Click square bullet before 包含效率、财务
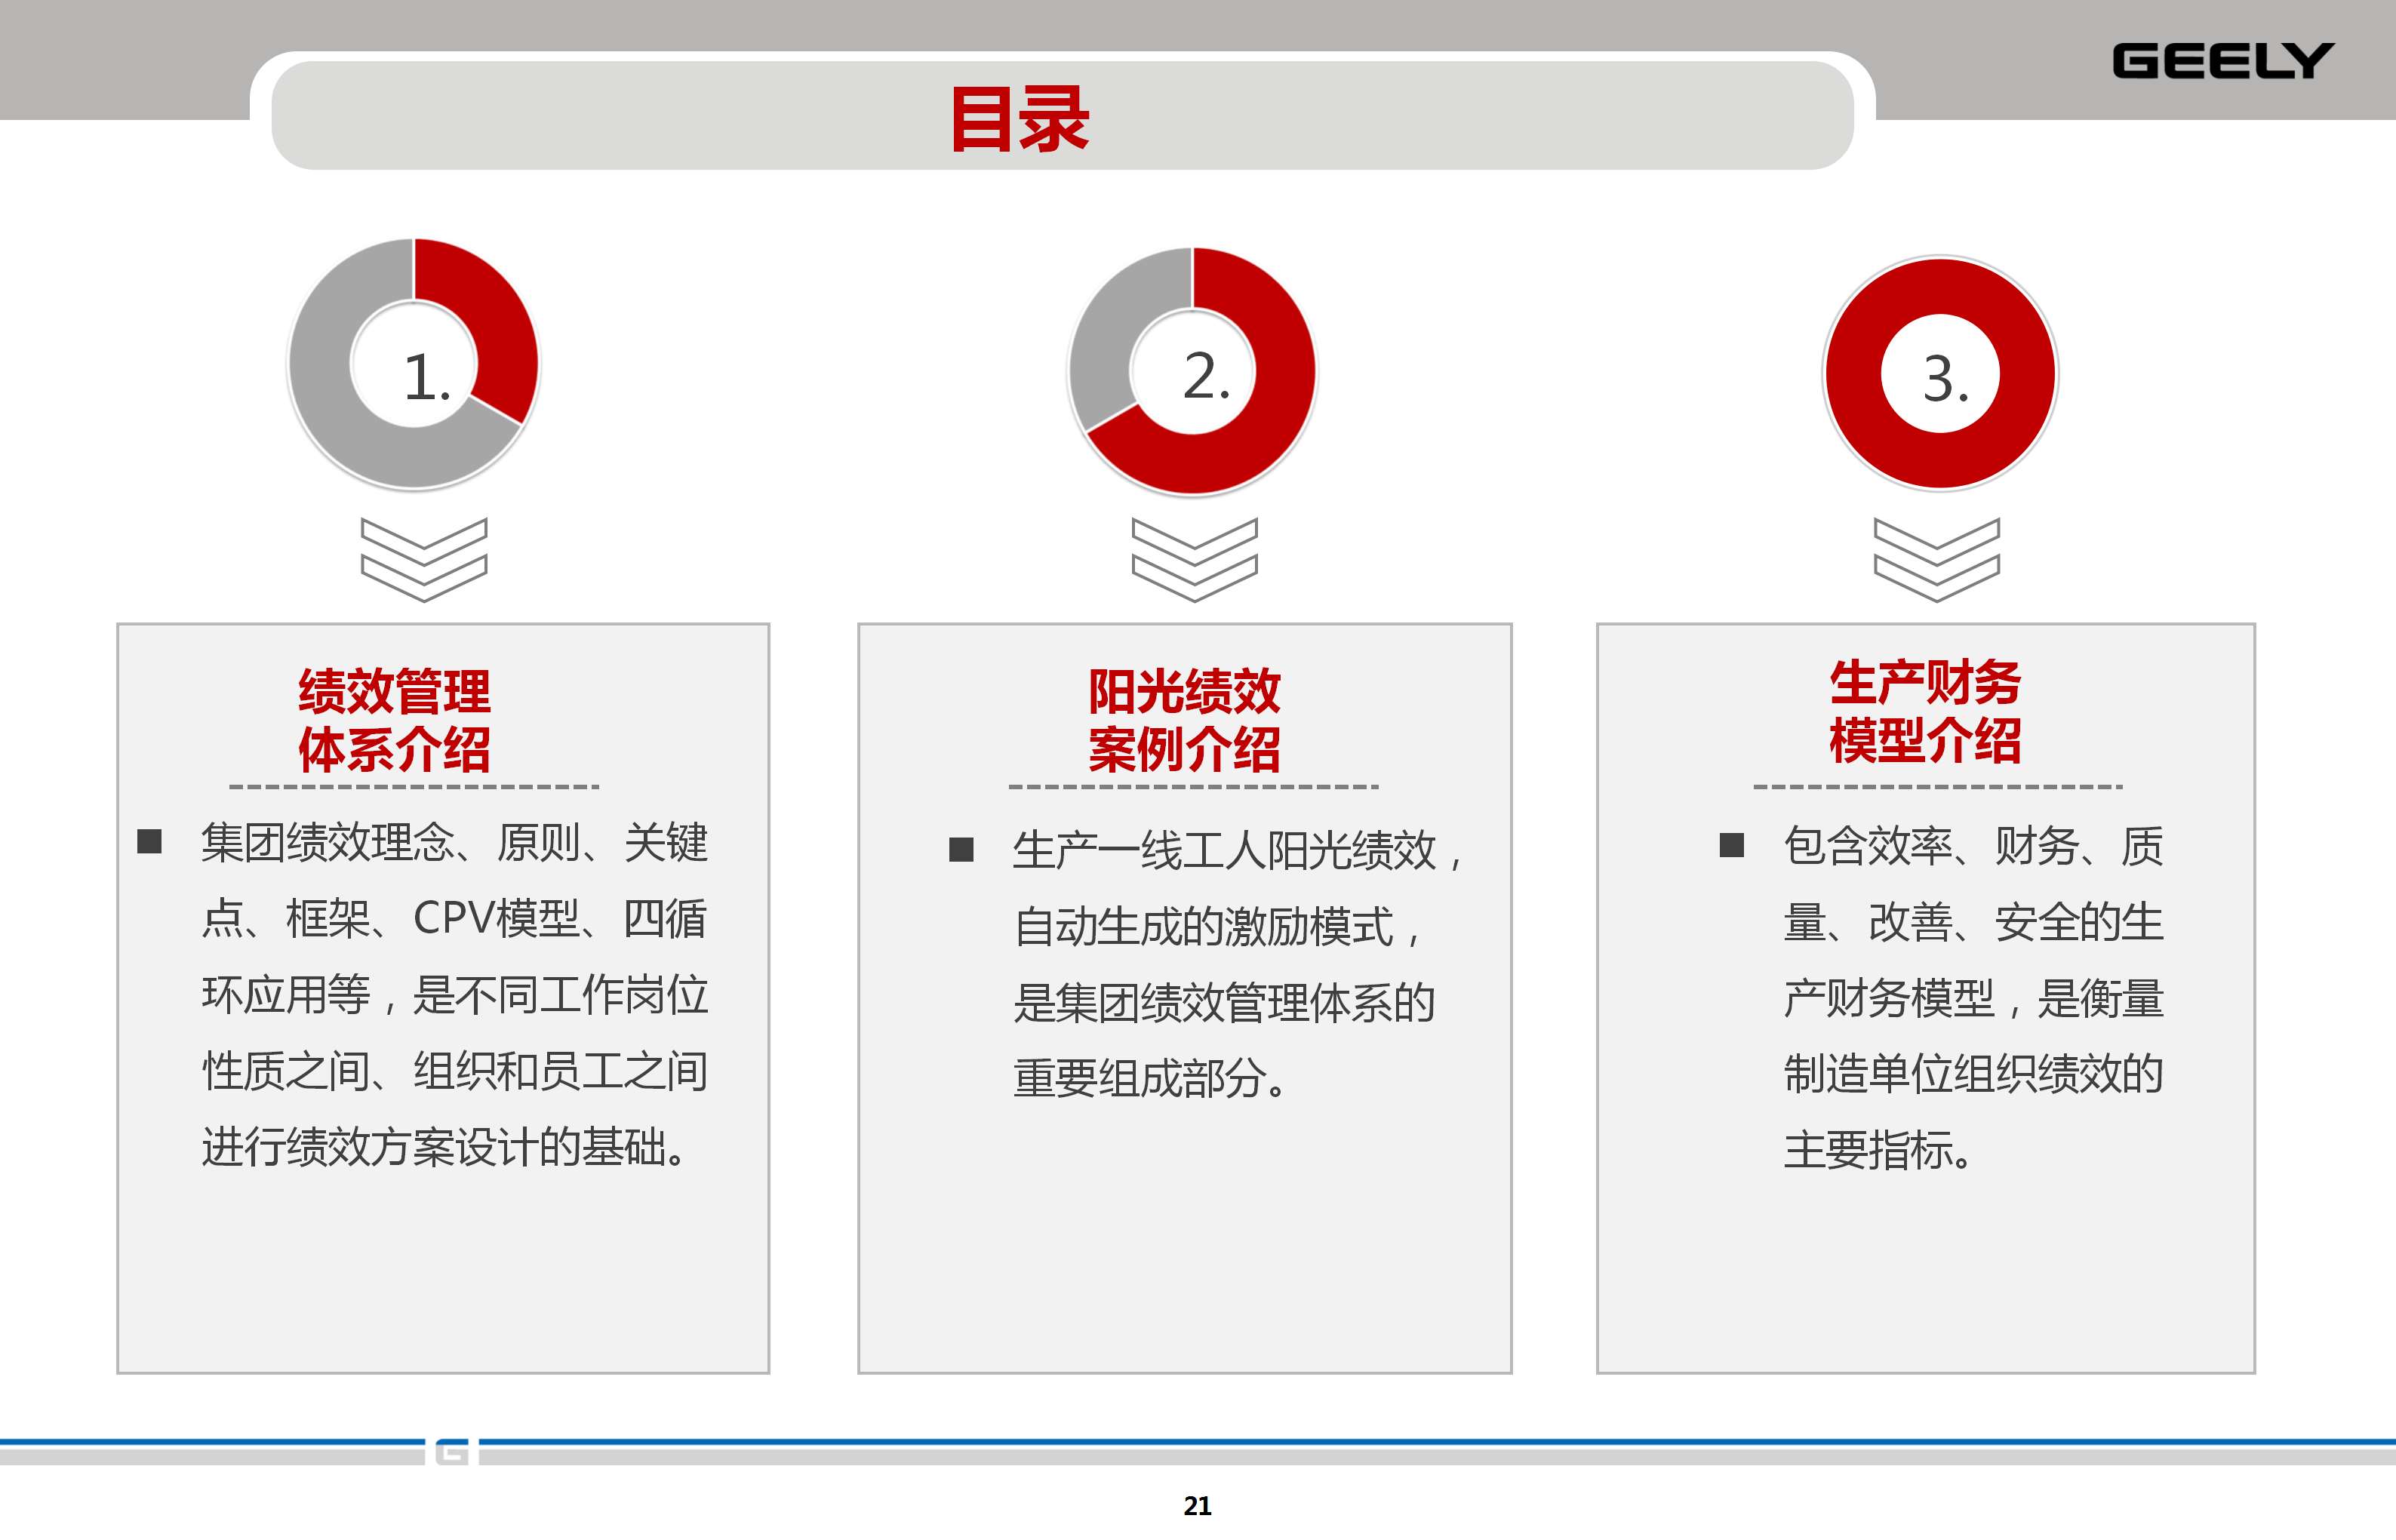The width and height of the screenshot is (2396, 1540). tap(1732, 845)
